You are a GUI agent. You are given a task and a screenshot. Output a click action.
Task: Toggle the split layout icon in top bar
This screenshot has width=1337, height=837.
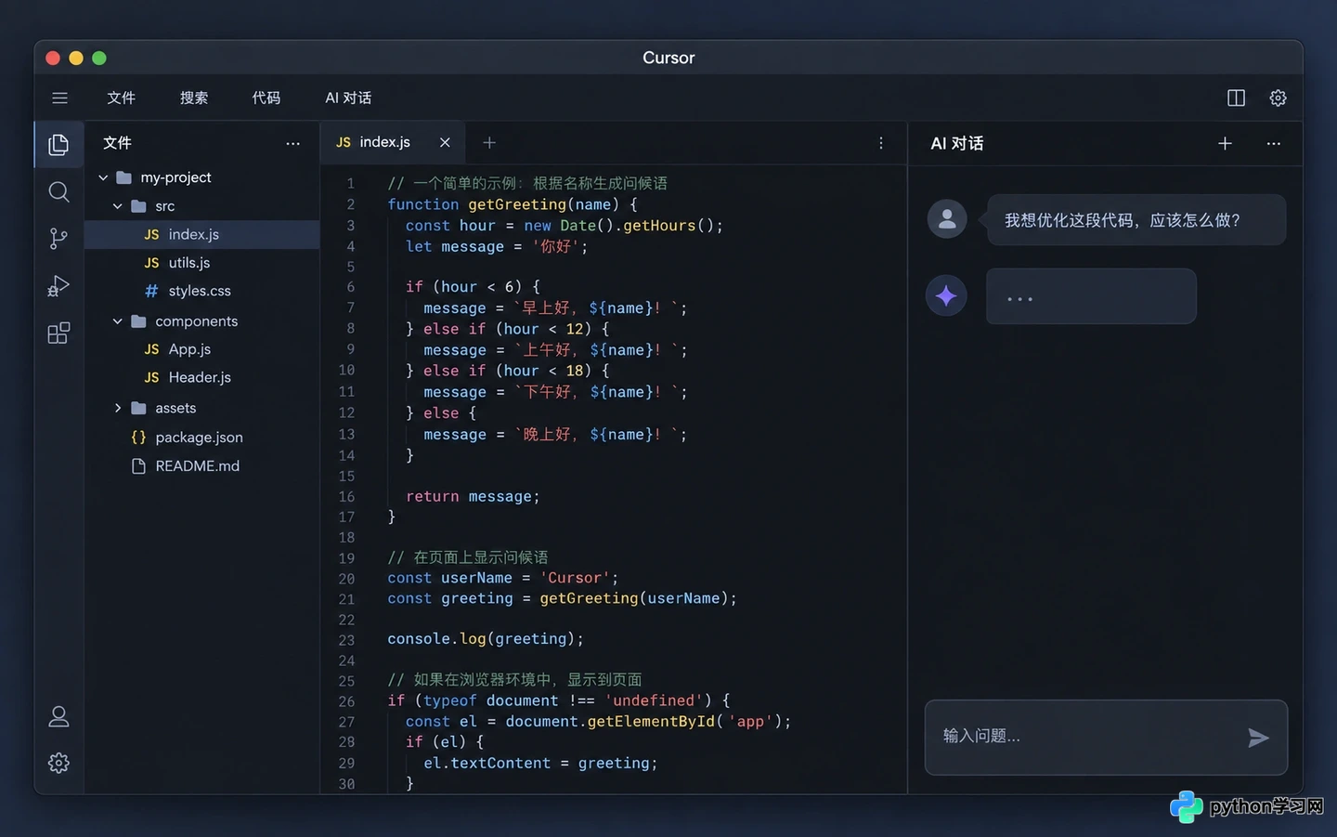(x=1236, y=98)
